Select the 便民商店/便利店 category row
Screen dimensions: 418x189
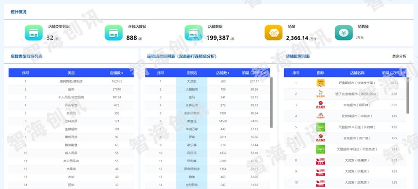click(x=71, y=81)
